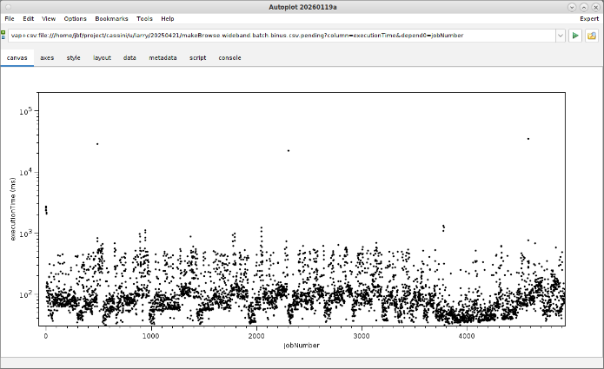The image size is (604, 369).
Task: Switch to the axes tab
Action: coord(47,58)
